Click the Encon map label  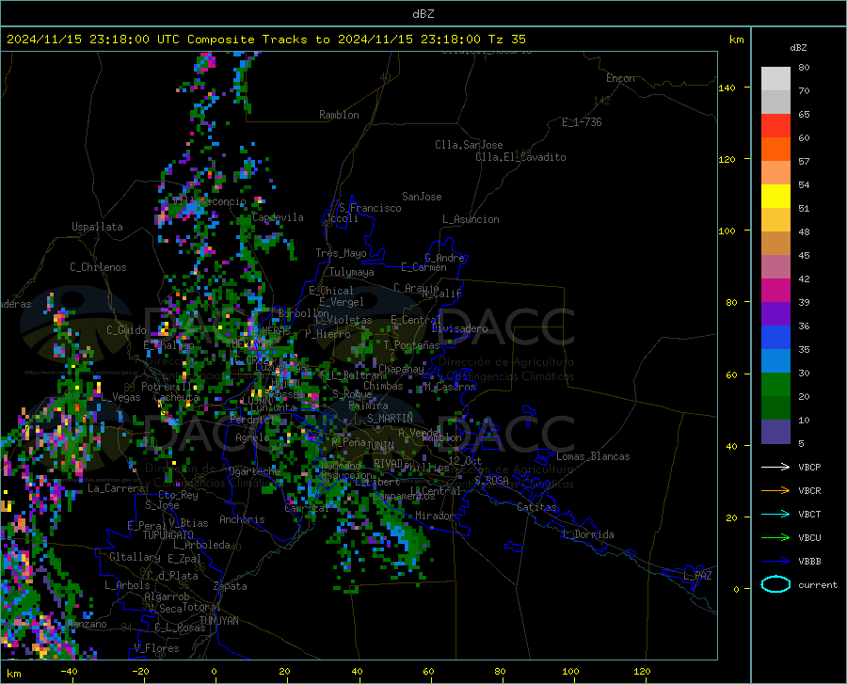(620, 78)
